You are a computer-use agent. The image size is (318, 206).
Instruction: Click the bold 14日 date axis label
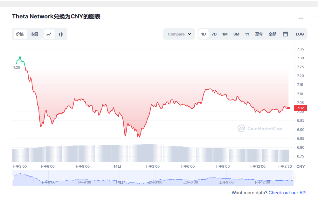pyautogui.click(x=117, y=166)
